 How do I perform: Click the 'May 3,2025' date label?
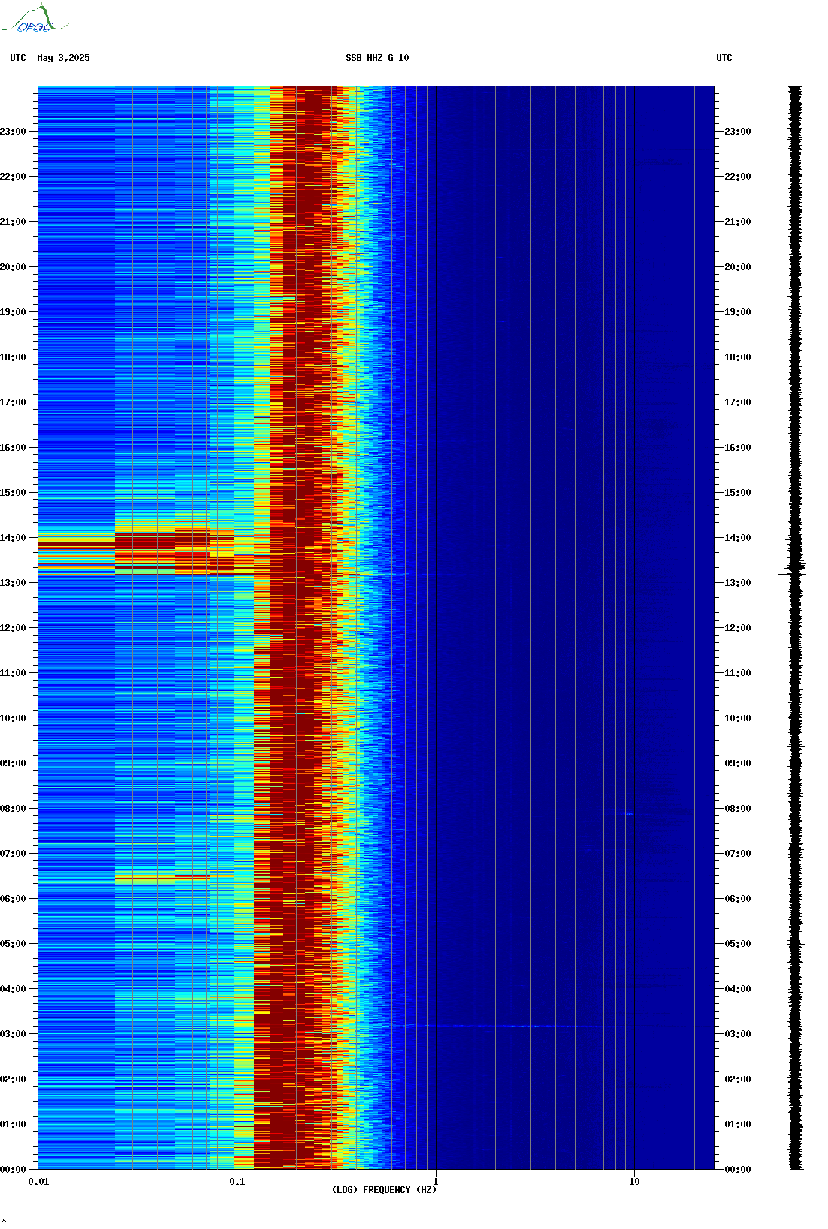(63, 58)
